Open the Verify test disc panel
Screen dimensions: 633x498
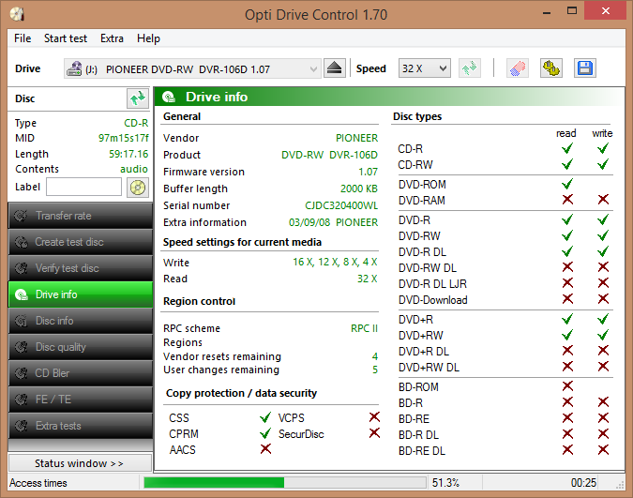[x=81, y=268]
